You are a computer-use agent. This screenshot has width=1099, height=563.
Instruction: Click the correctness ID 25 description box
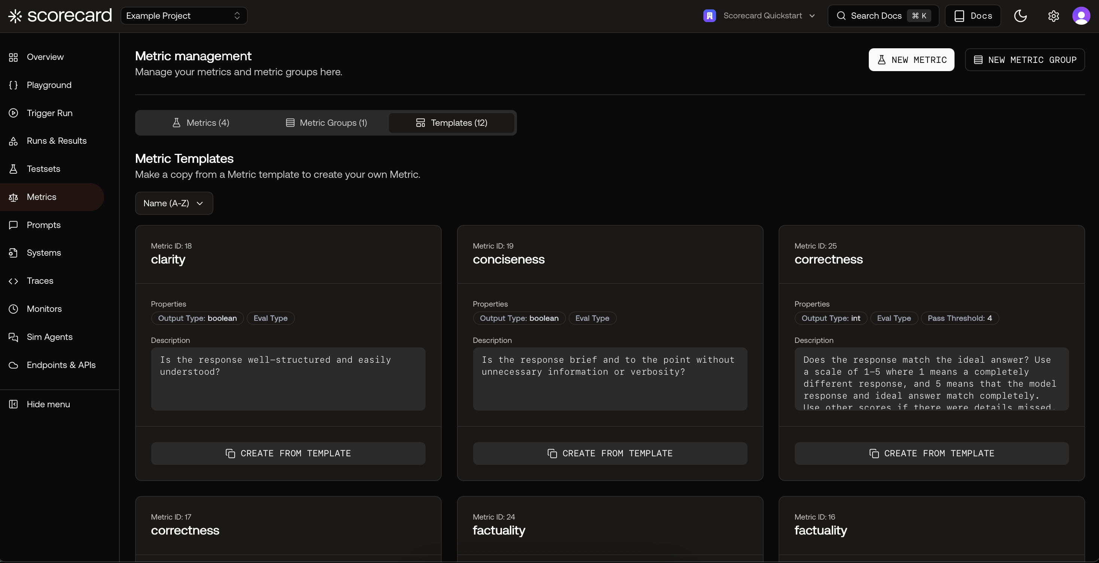pos(931,379)
